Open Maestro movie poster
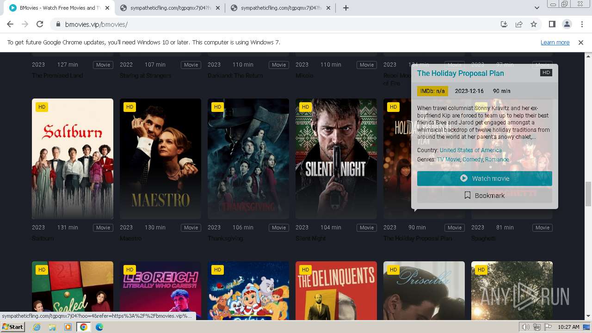 (x=160, y=159)
